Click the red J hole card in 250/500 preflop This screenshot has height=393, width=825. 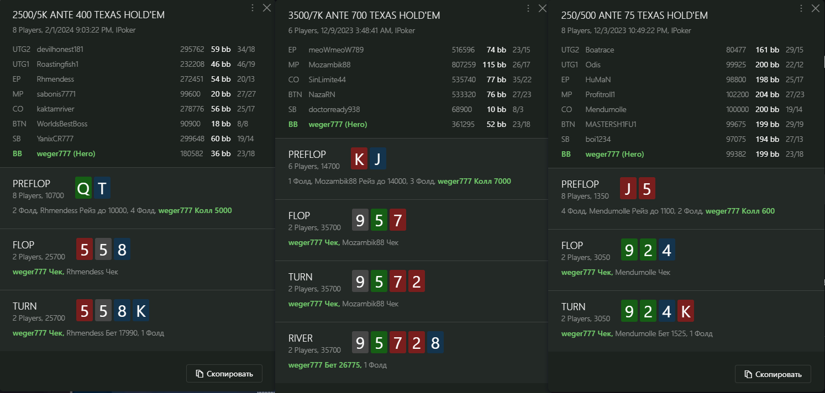[628, 189]
